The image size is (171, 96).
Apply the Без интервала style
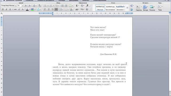[110, 8]
